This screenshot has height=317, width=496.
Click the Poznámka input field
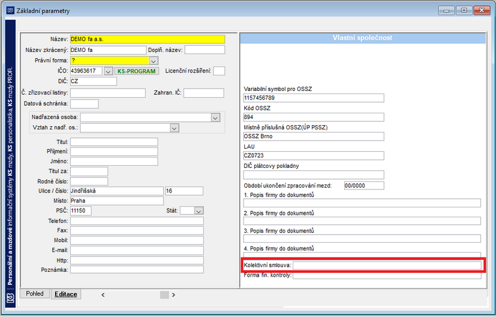pyautogui.click(x=137, y=270)
